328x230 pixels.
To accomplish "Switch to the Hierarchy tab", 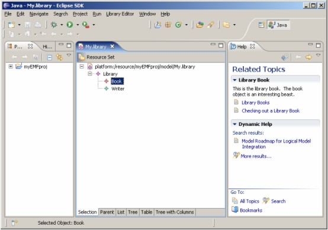I will (47, 47).
